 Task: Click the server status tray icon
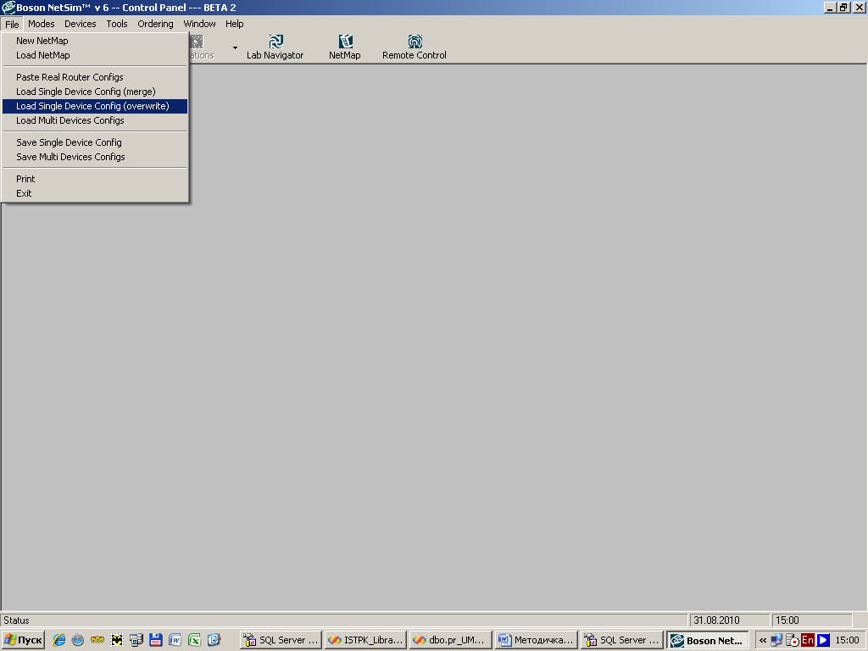point(793,640)
